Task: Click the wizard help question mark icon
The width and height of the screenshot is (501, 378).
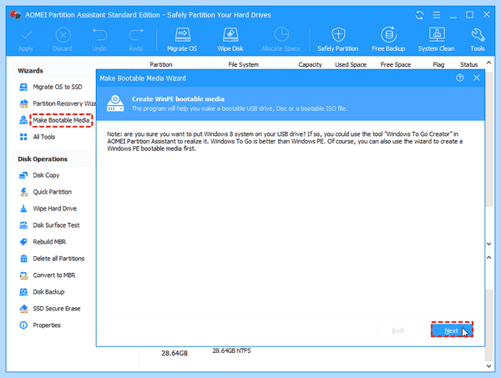Action: 460,78
